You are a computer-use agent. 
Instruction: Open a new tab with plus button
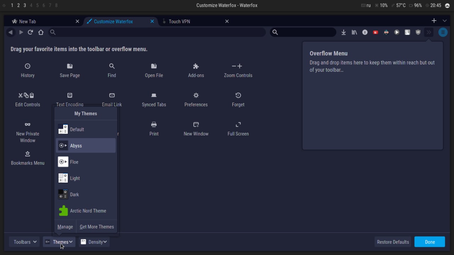434,21
